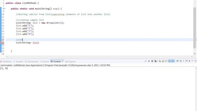Open the Display Selected Console dropdown arrow
The image size is (197, 111).
183,61
